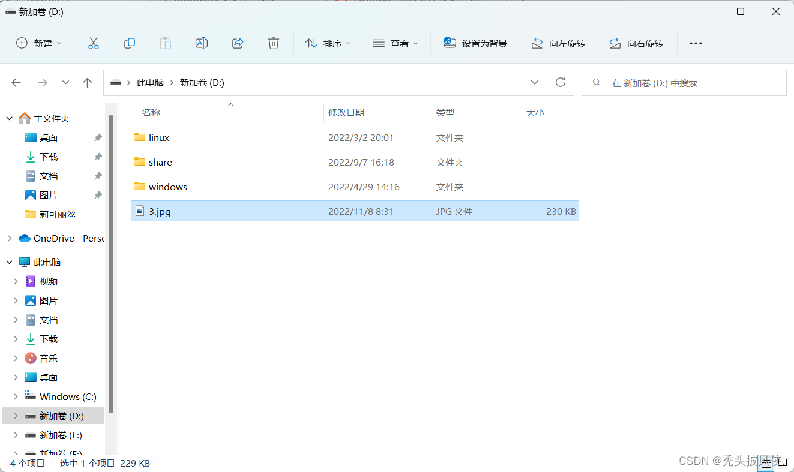Screen dimensions: 794x472
Task: Collapse the 此电脑 tree node
Action: (x=10, y=262)
